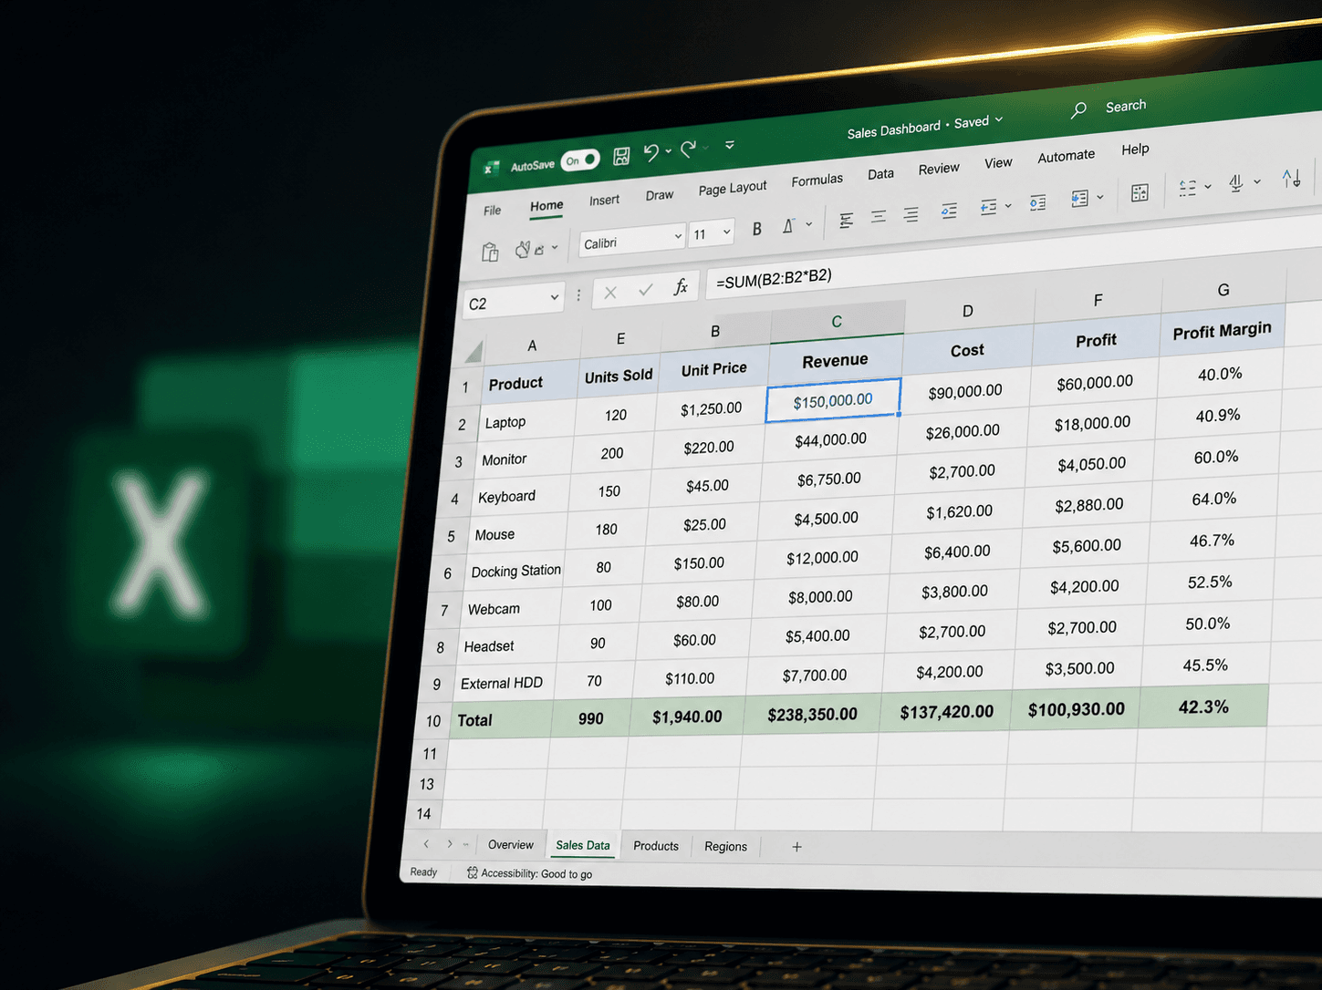Select row 10 header
Image resolution: width=1322 pixels, height=990 pixels.
(433, 721)
